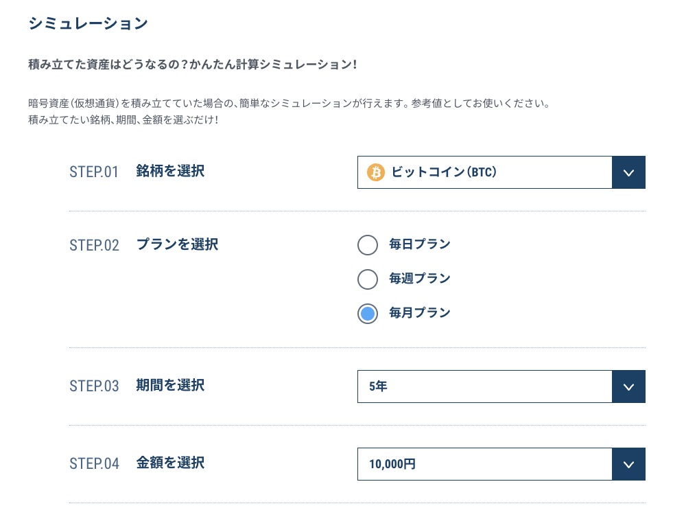Click the かんたん計算シミュレーション subheading
697x519 pixels.
193,65
